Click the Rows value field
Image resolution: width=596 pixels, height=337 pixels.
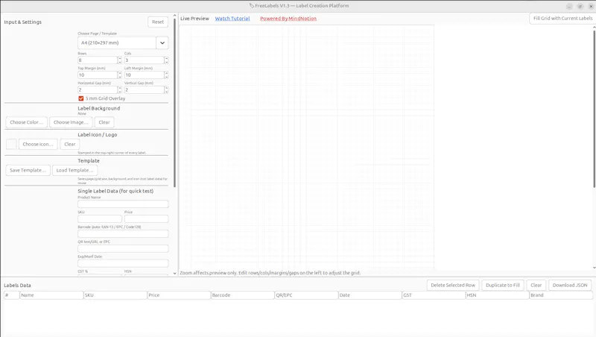point(98,60)
